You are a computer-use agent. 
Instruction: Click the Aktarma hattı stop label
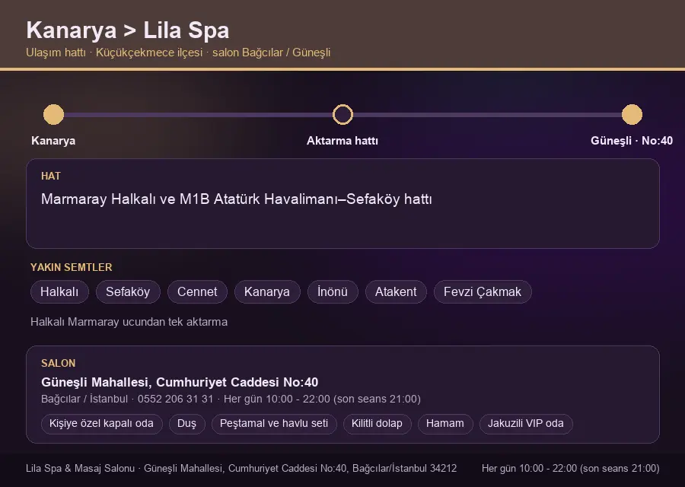(x=342, y=141)
